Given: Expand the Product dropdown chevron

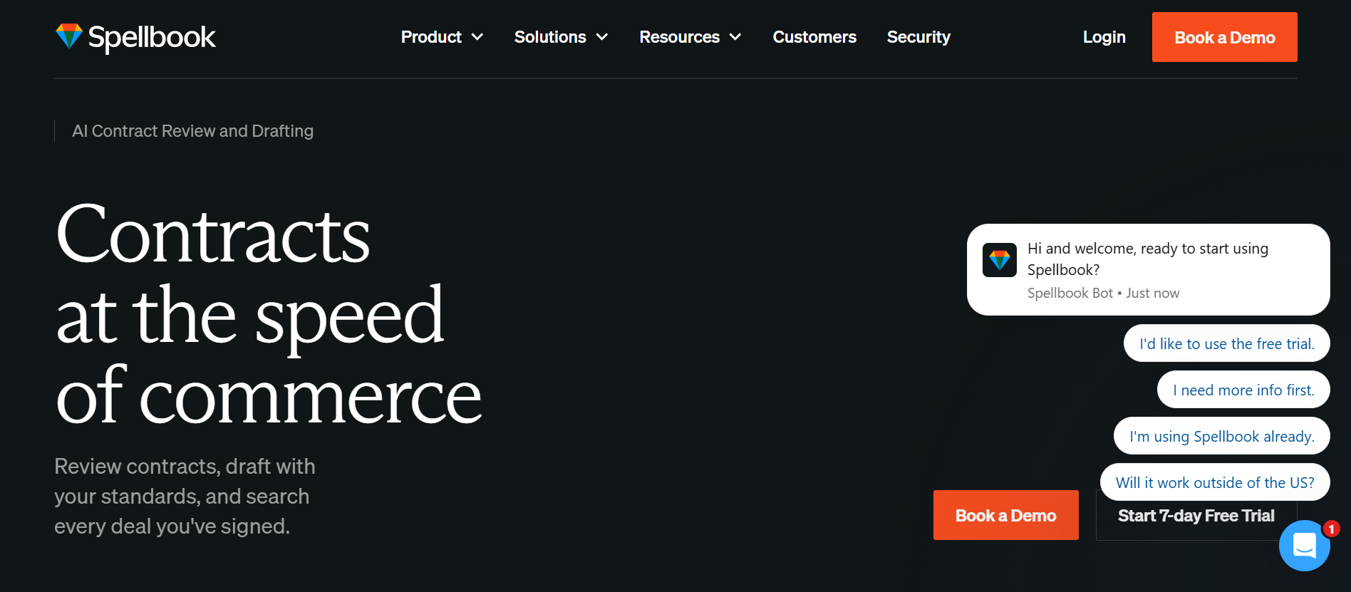Looking at the screenshot, I should 477,37.
